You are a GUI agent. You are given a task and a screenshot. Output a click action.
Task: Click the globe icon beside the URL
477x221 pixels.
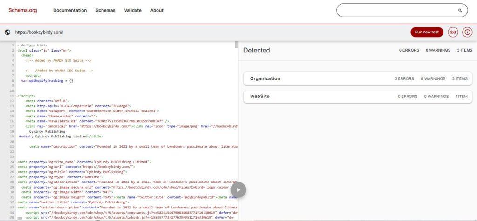[x=7, y=32]
